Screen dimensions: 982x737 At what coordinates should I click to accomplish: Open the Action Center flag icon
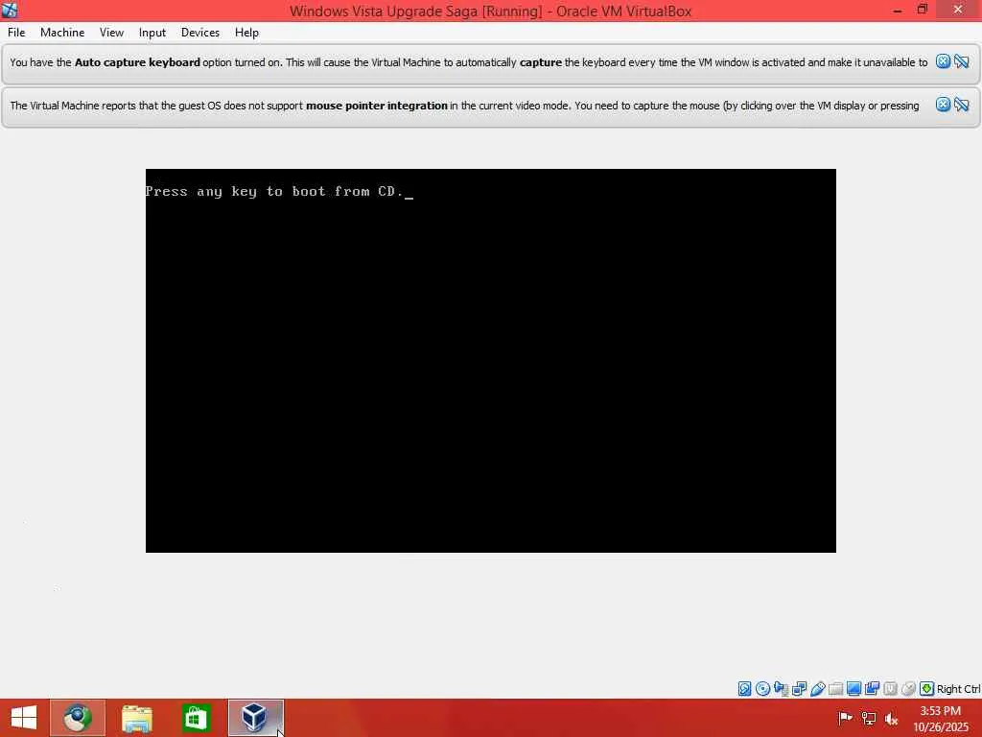coord(845,718)
